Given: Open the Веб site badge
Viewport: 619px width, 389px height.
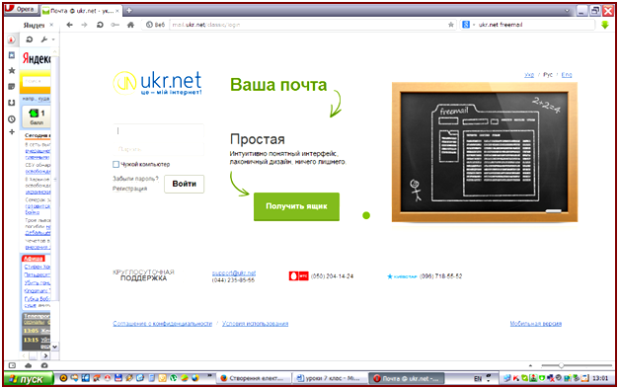Looking at the screenshot, I should 156,25.
